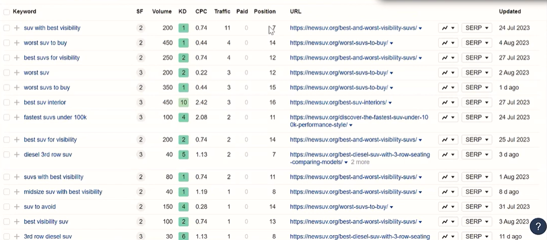
Task: Open SERP dropdown for 'worst suvs to buy'
Action: 476,88
